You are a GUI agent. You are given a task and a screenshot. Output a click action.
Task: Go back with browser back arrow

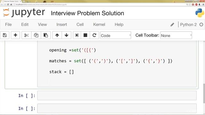tap(2, 4)
